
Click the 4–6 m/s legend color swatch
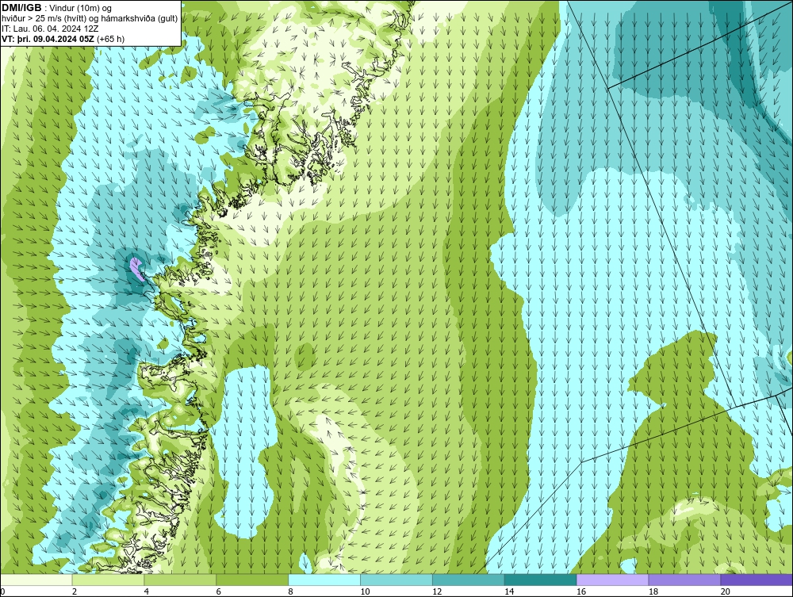point(180,580)
